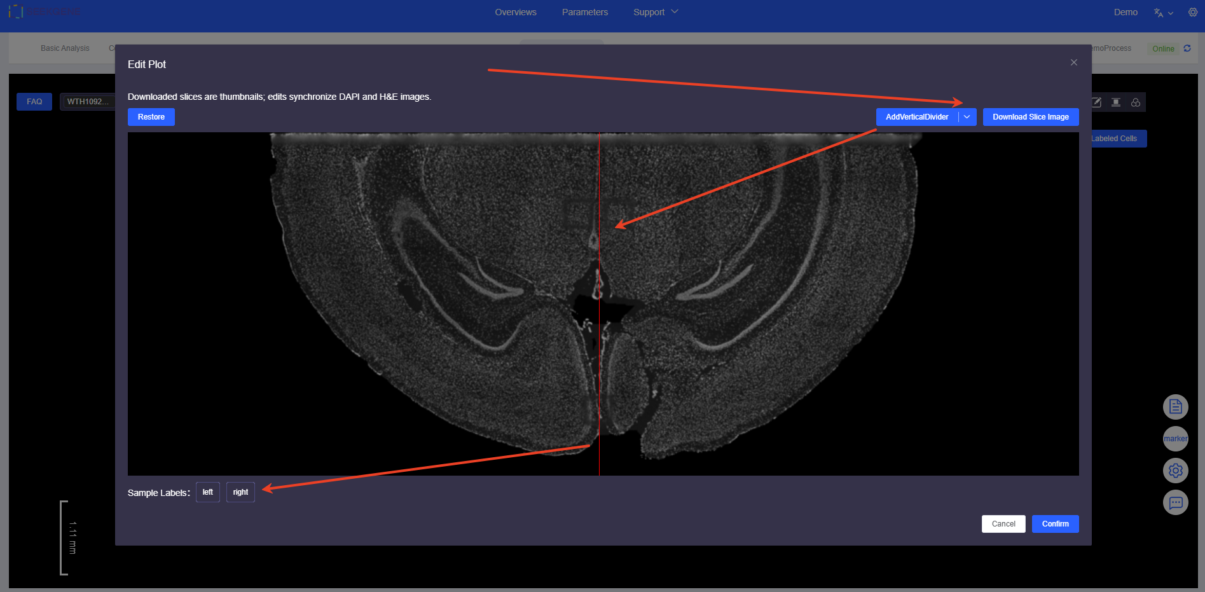This screenshot has width=1205, height=592.
Task: Click the overlapping circles toolbar icon
Action: [1135, 102]
